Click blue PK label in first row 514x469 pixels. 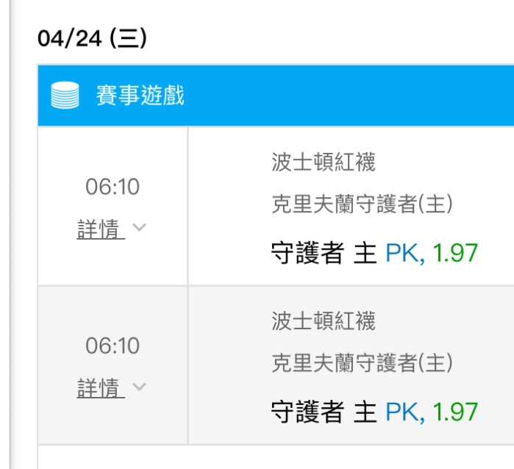point(405,253)
